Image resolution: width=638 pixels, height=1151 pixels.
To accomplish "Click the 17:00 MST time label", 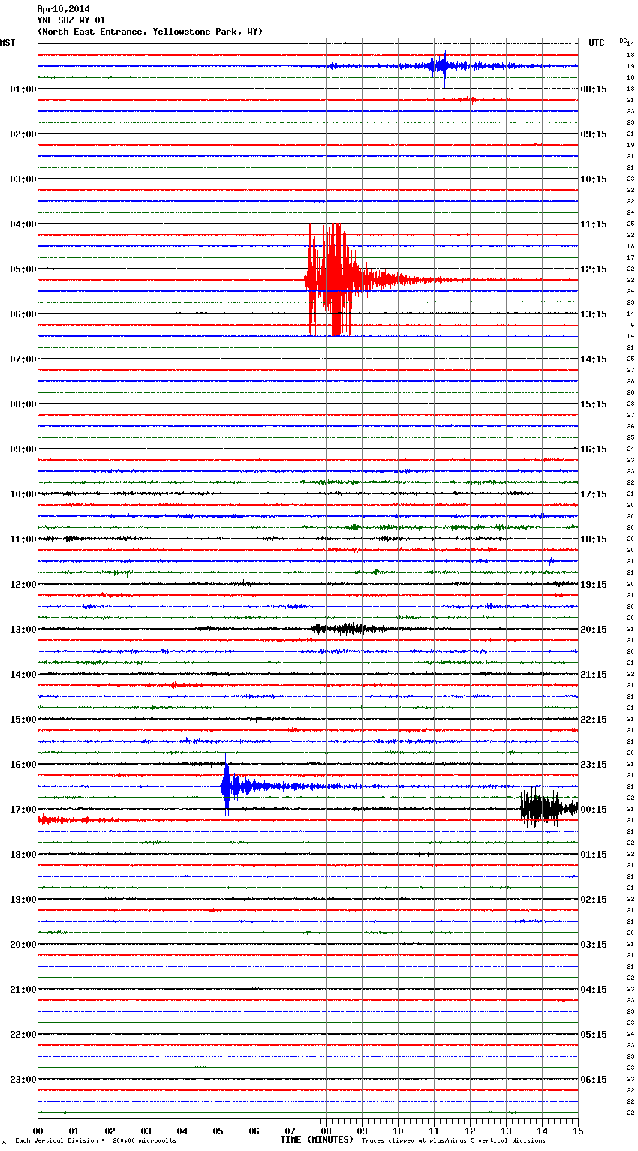I will tap(23, 810).
